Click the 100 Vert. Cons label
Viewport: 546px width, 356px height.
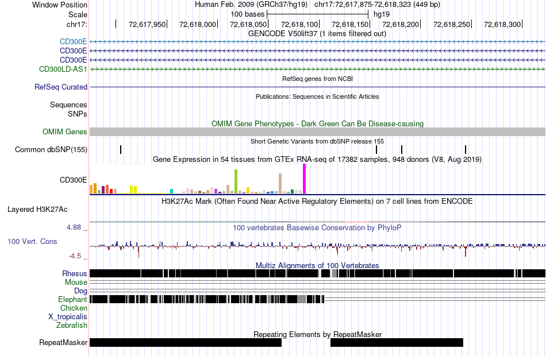coord(32,242)
